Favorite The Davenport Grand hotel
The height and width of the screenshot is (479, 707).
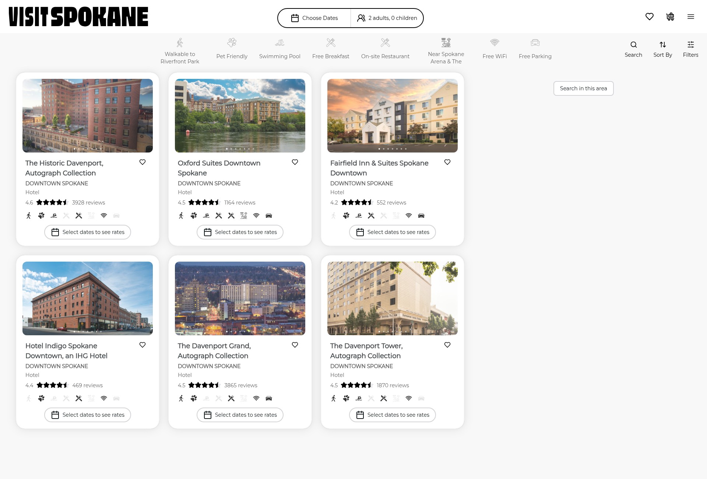click(x=295, y=345)
